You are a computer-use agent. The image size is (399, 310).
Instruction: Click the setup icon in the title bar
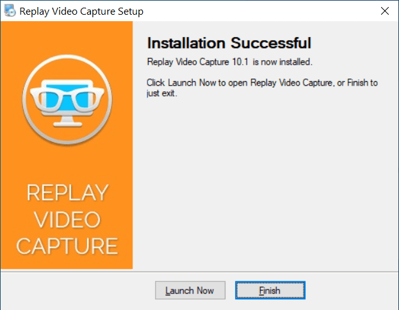pos(10,11)
